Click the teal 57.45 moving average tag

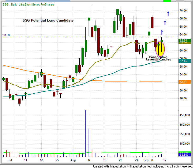coord(184,61)
